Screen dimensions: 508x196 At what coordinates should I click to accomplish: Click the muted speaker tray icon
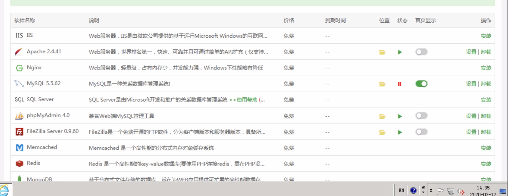point(461,191)
